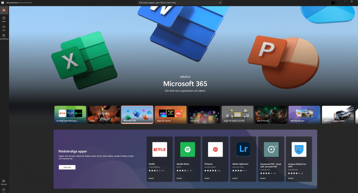Open the Underhållning section in sidebar
This screenshot has height=193, width=358.
[4, 37]
